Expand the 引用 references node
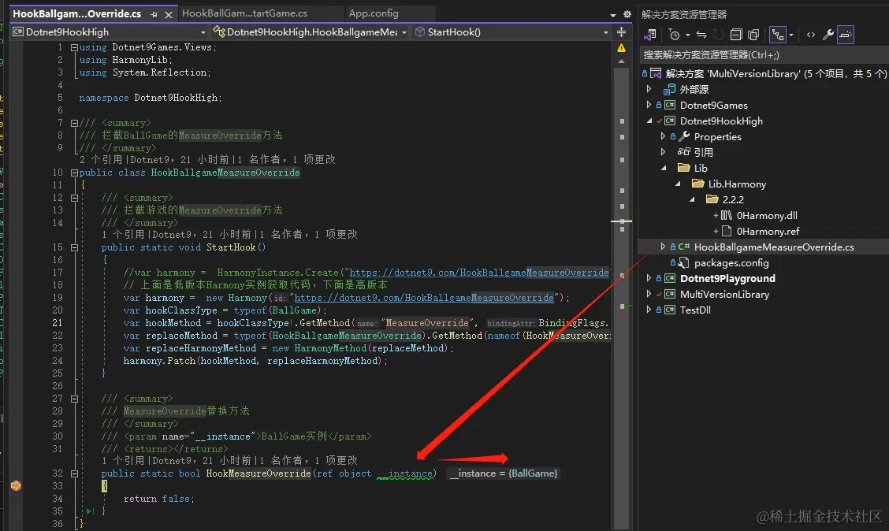Image resolution: width=889 pixels, height=531 pixels. pyautogui.click(x=663, y=152)
